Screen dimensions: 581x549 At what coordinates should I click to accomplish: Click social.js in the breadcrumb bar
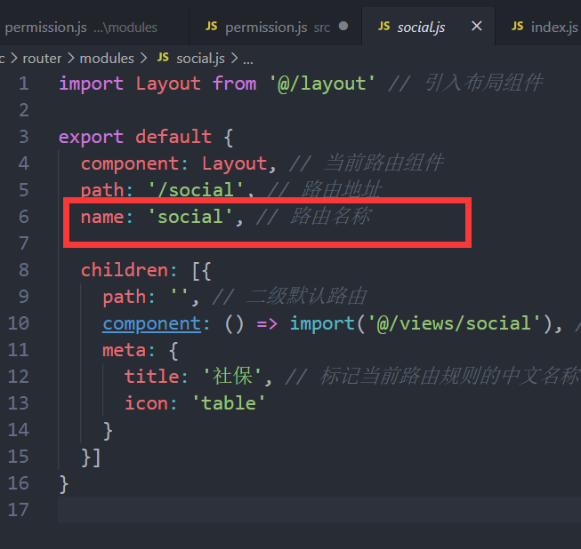coord(200,59)
